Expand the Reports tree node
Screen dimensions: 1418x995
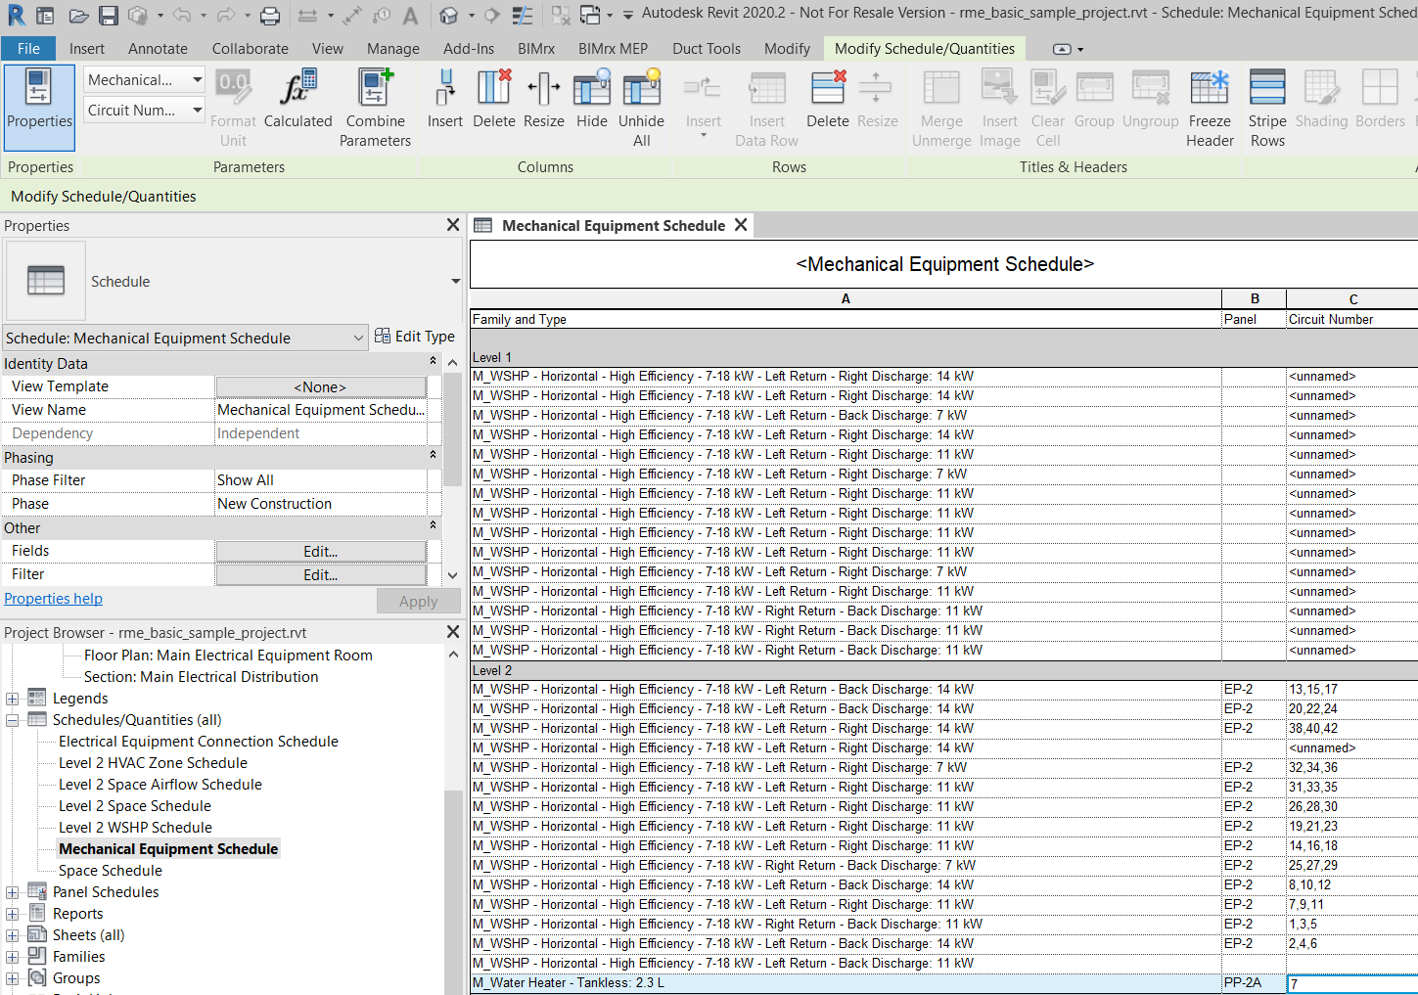12,914
